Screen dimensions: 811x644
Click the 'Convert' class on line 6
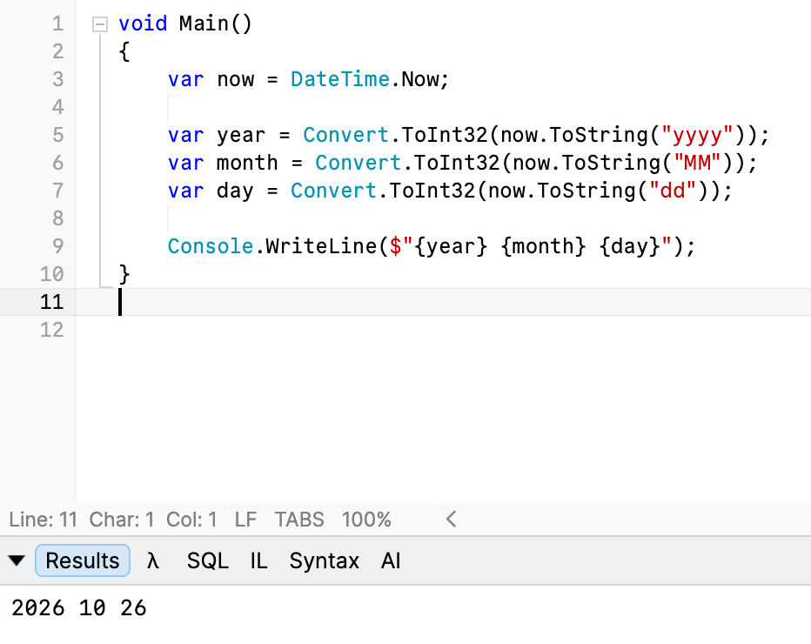(358, 163)
